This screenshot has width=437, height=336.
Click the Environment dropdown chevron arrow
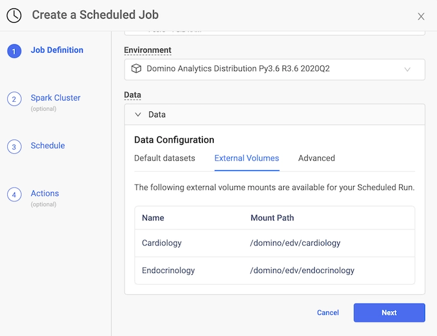coord(408,69)
